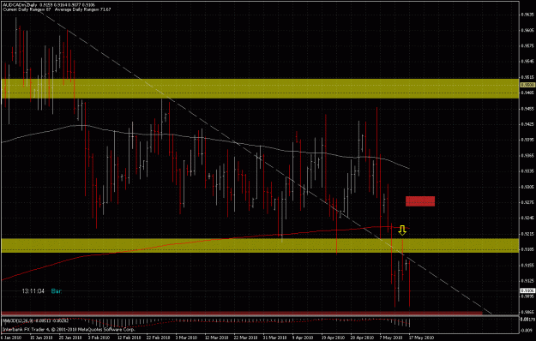The height and width of the screenshot is (341, 536).
Task: Click the 19 Apr 2010 date label
Action: point(334,338)
